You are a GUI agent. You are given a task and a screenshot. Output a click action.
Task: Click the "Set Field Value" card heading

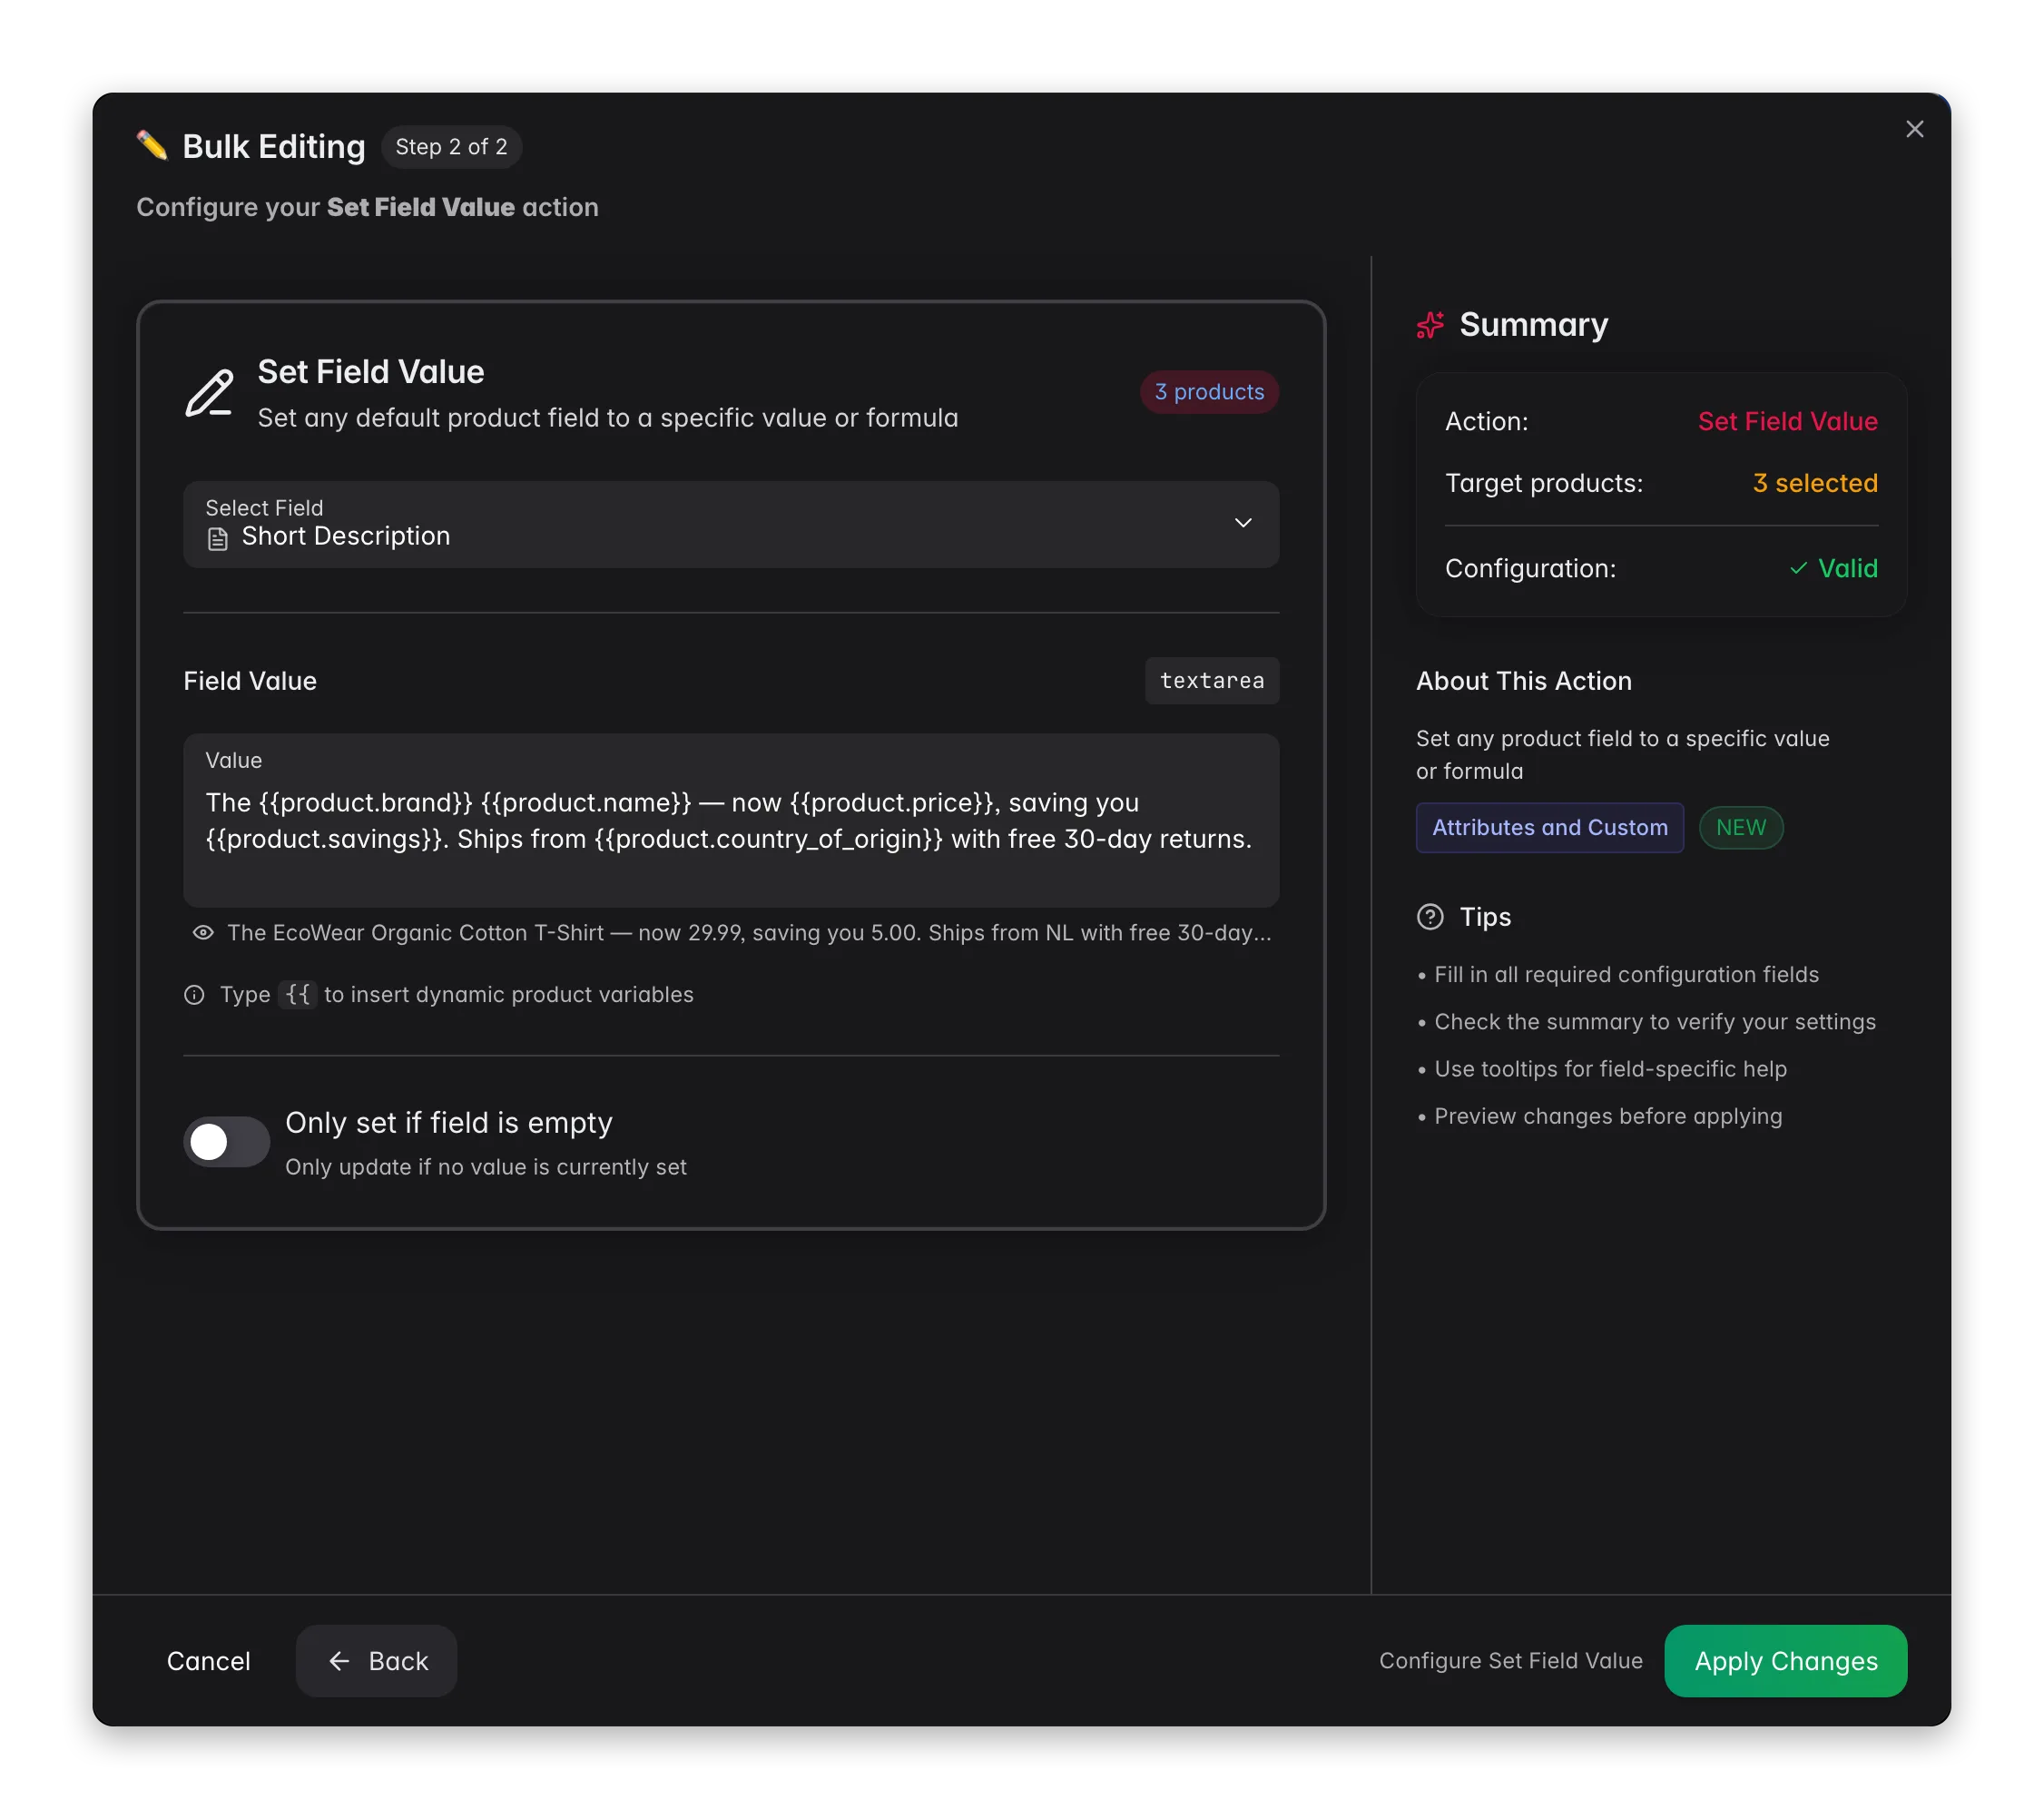click(370, 372)
